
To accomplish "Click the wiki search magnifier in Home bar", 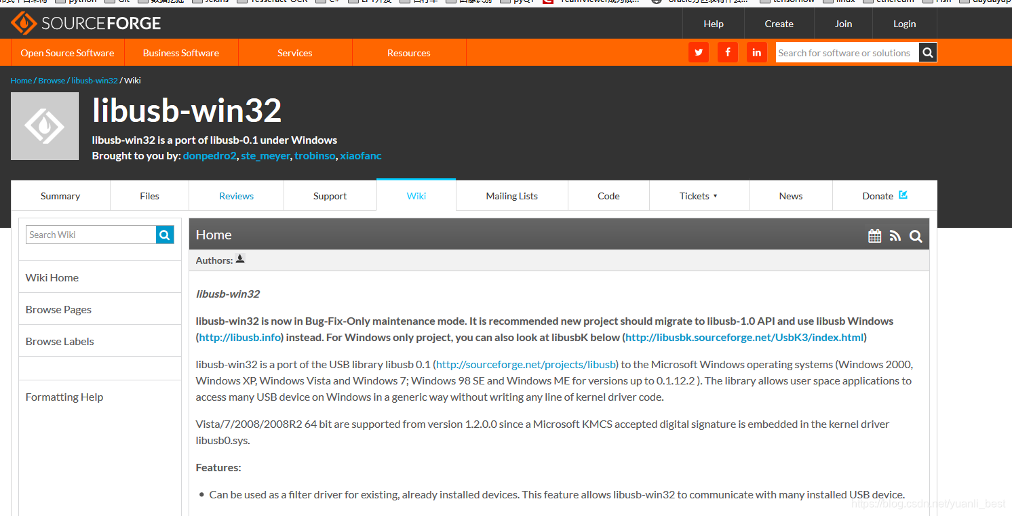I will tap(916, 235).
